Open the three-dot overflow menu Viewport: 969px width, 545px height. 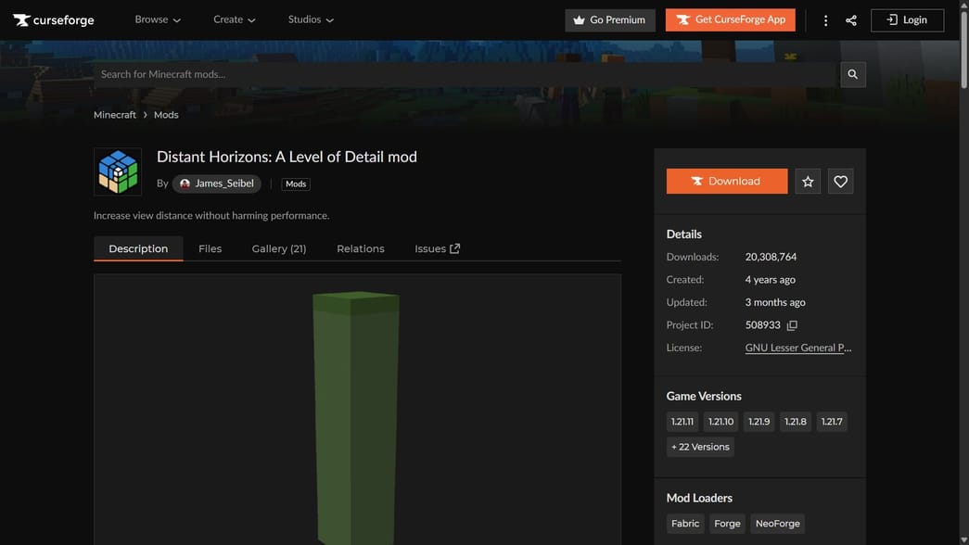[825, 19]
